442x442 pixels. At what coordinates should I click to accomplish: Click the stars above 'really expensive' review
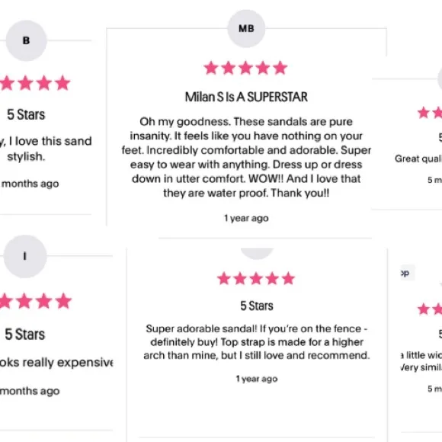(36, 301)
